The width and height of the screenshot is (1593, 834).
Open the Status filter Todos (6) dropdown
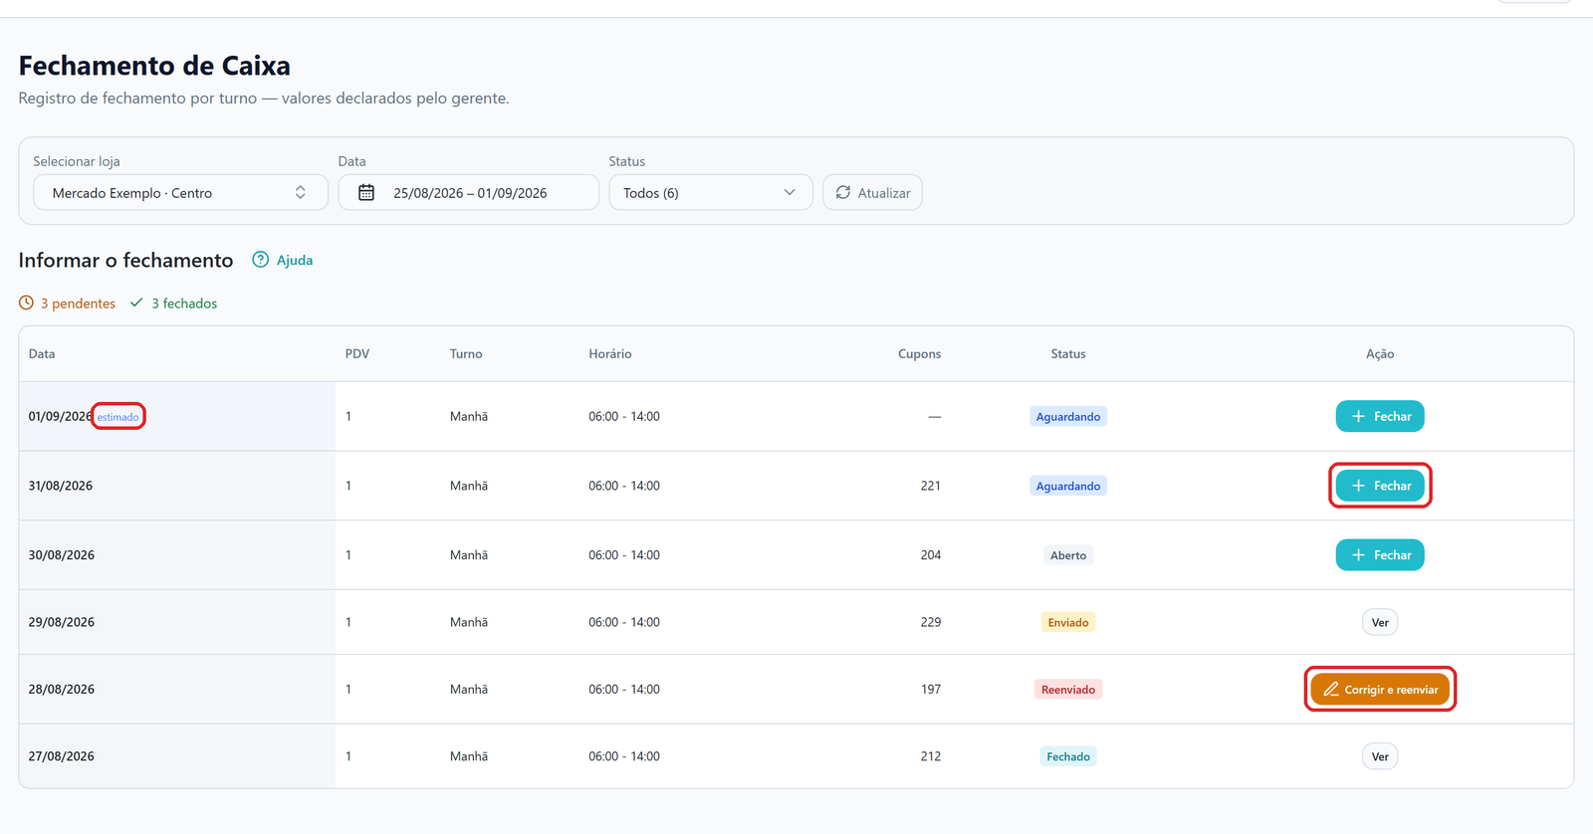coord(710,192)
